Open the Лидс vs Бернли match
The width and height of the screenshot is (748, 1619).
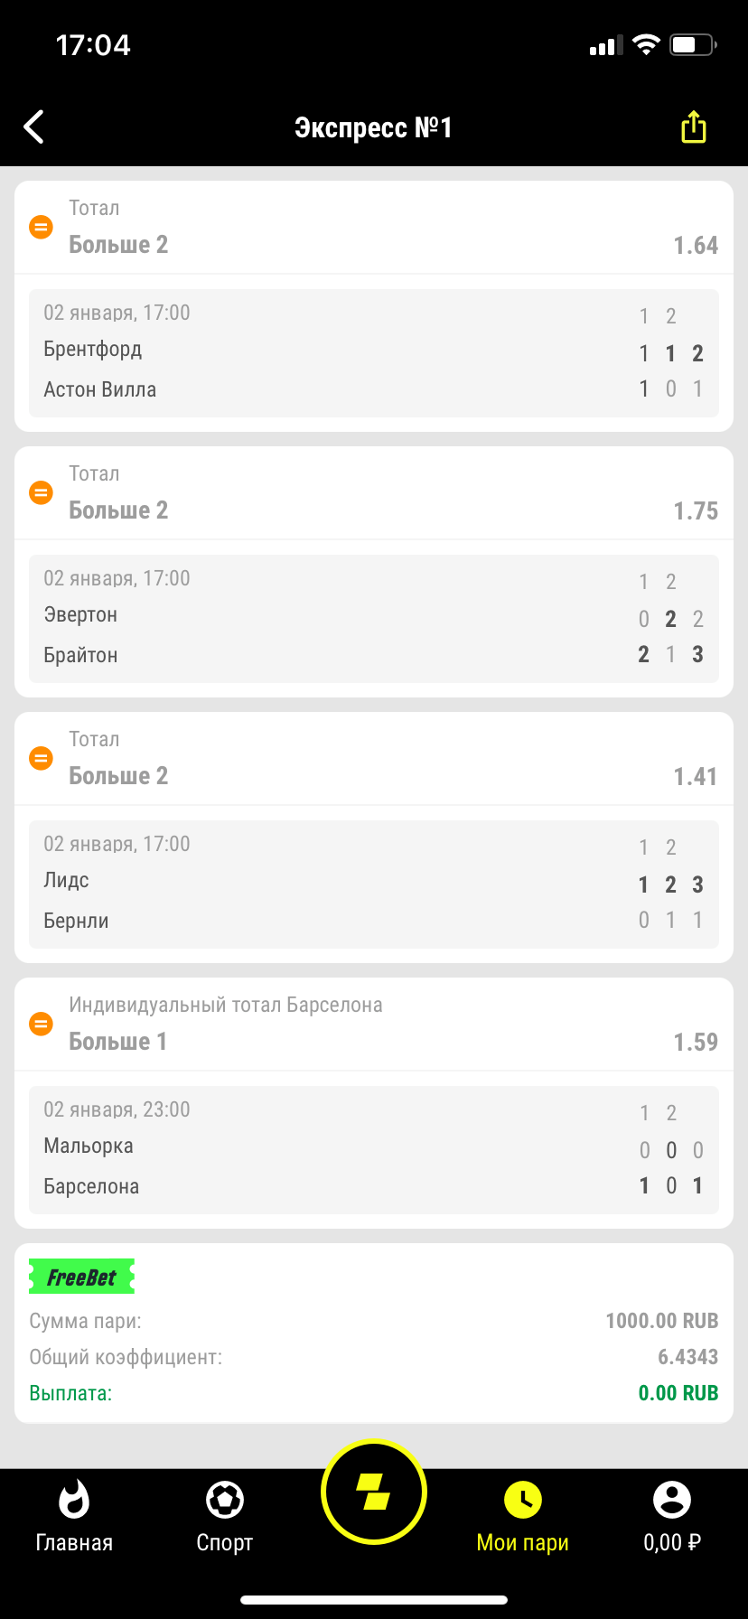click(x=374, y=884)
